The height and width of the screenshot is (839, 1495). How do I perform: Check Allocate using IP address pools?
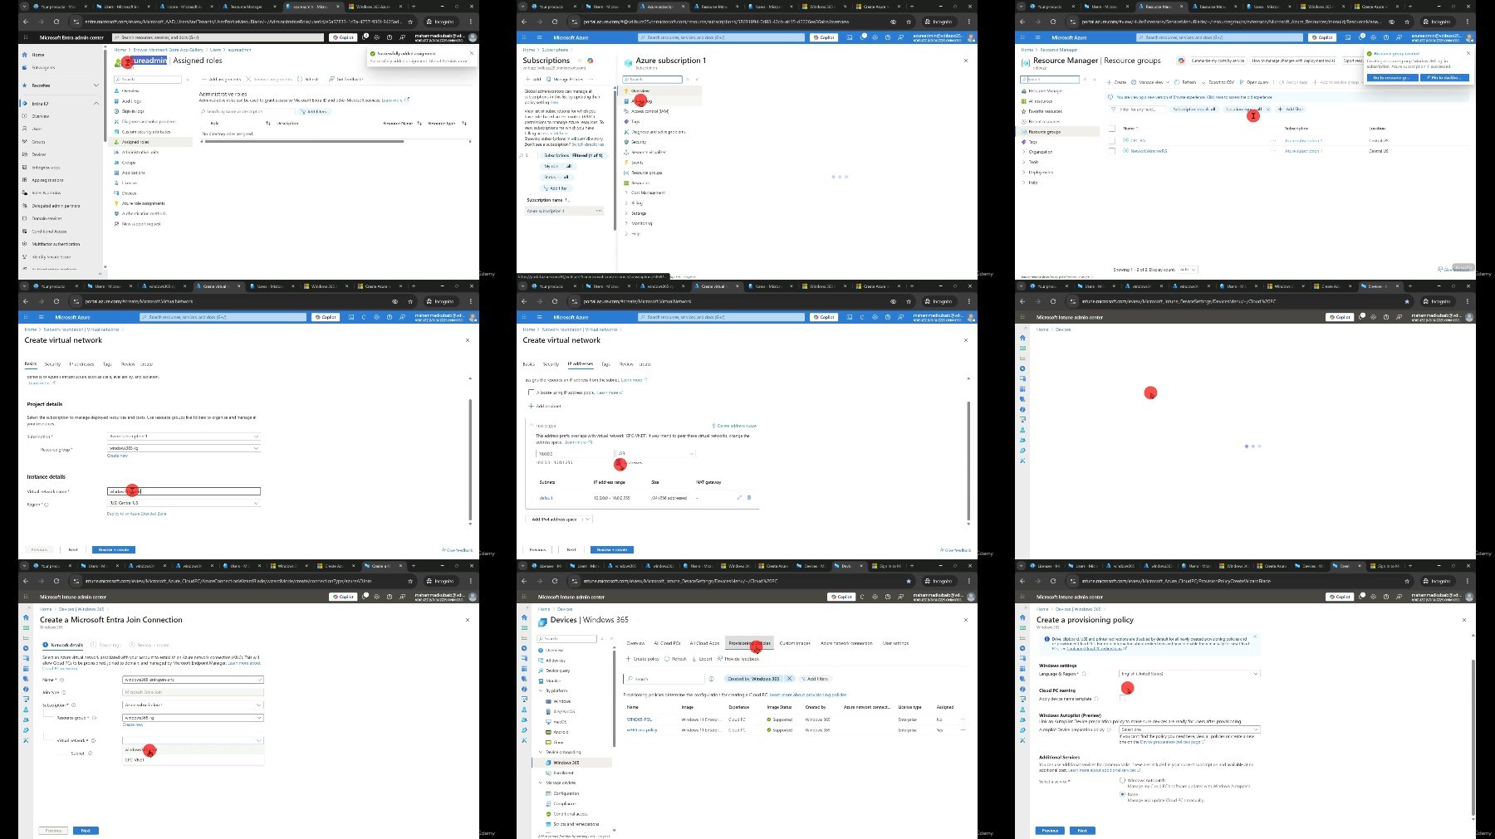point(532,393)
